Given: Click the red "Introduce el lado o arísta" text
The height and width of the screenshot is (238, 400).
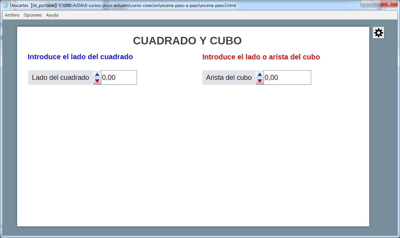Looking at the screenshot, I should tap(261, 57).
